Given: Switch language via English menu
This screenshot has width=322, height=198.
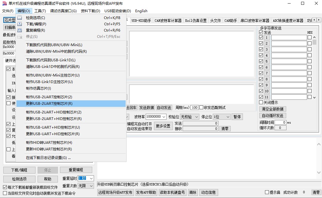Looking at the screenshot, I should click(x=141, y=11).
